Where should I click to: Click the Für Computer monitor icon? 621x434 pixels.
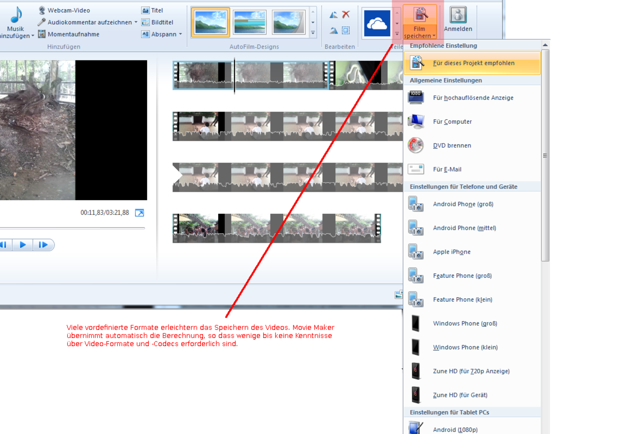click(x=416, y=121)
